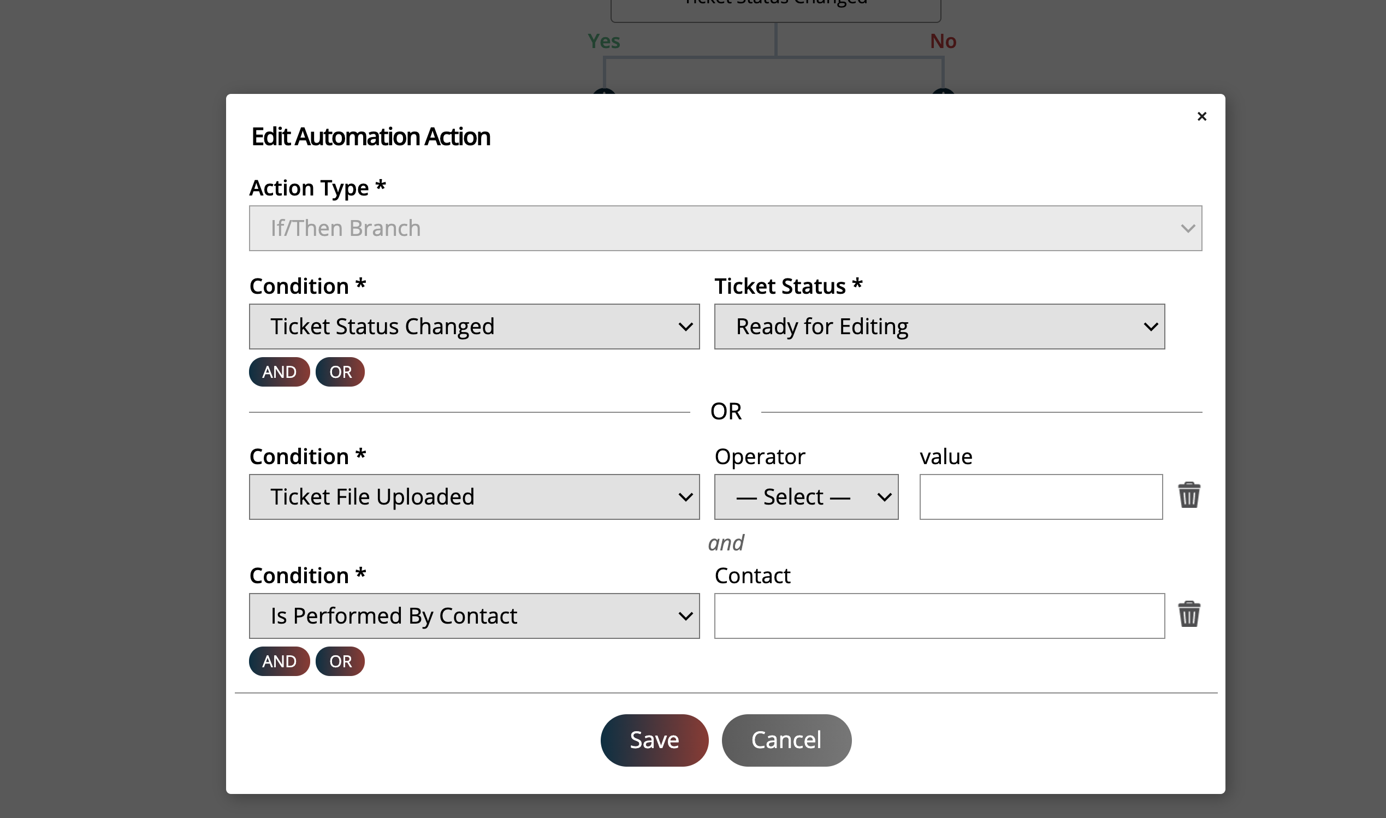Screen dimensions: 1386x818
Task: Cancel editing the automation action
Action: click(x=786, y=740)
